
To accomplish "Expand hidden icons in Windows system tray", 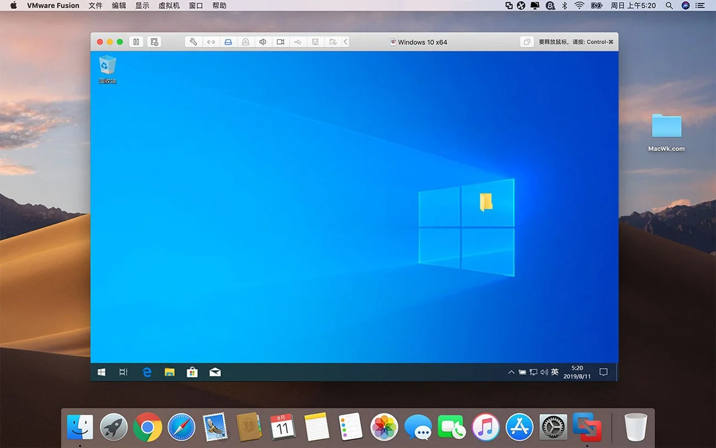I will click(511, 372).
